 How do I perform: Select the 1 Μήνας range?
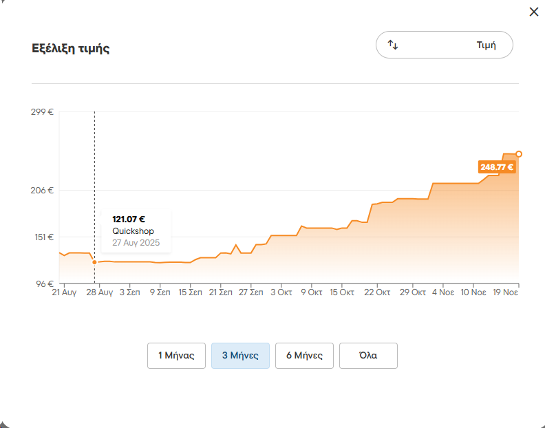pyautogui.click(x=176, y=356)
